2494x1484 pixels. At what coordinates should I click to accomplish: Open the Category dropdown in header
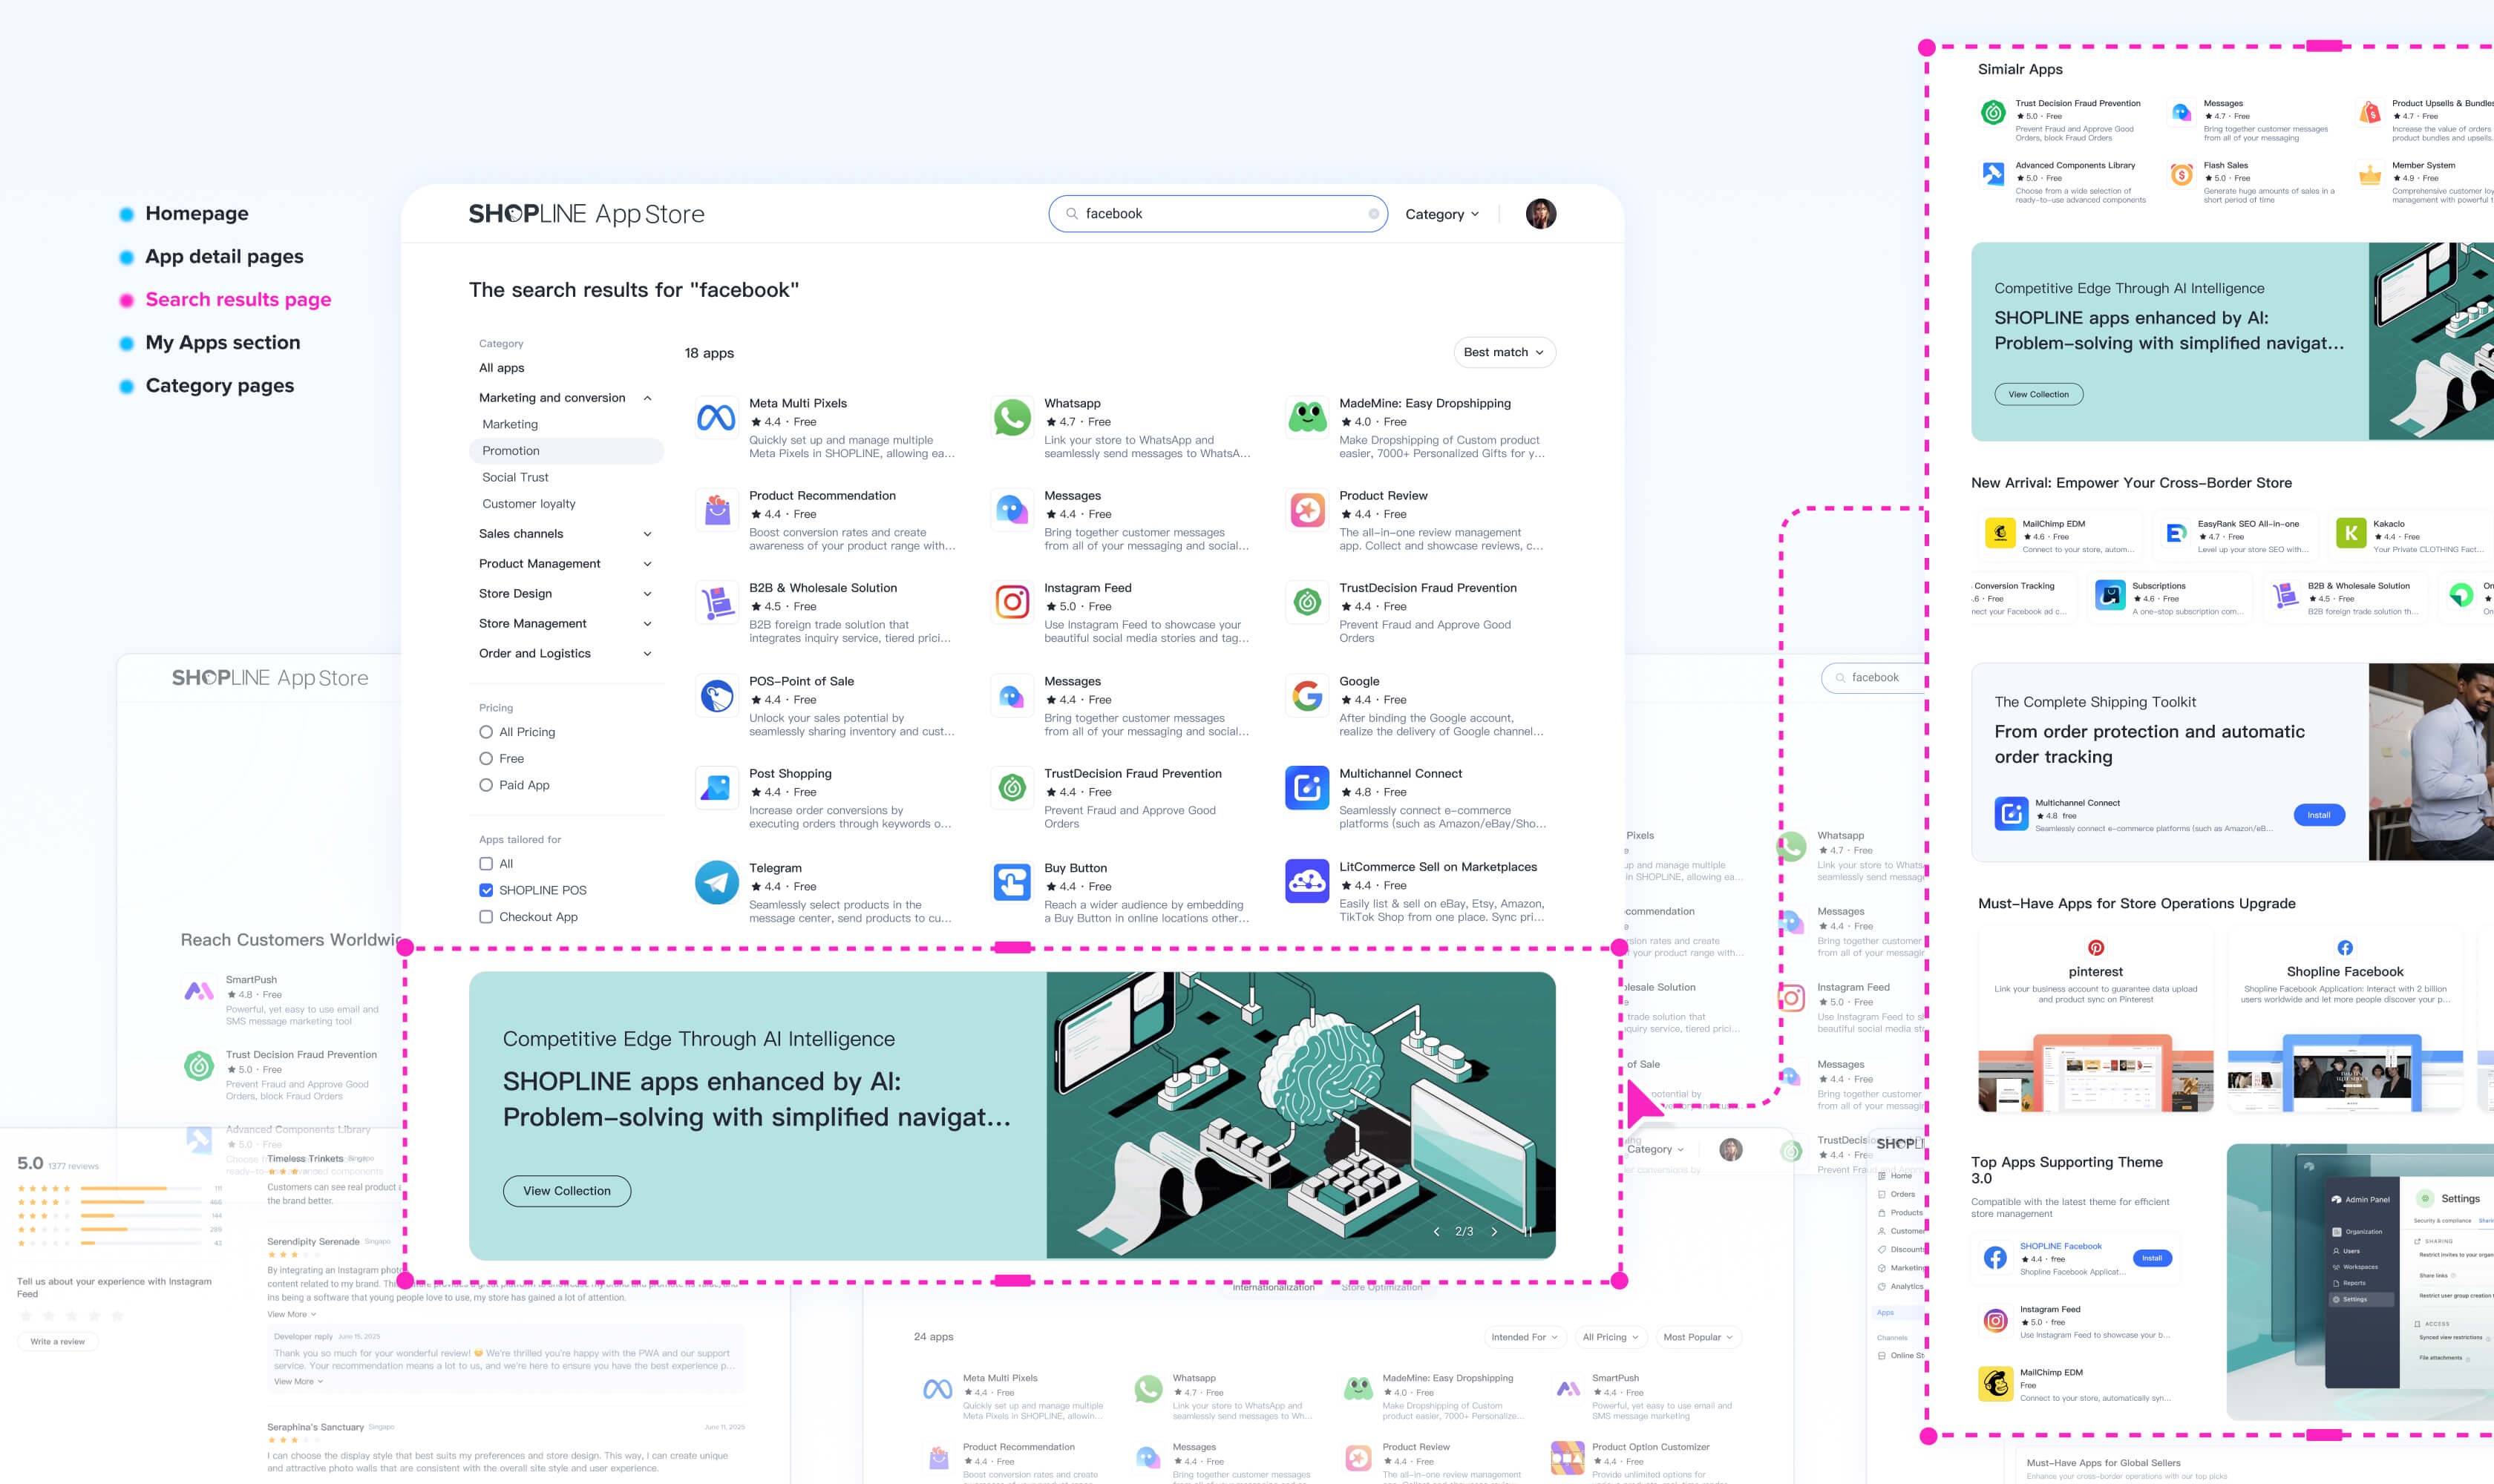pyautogui.click(x=1441, y=214)
